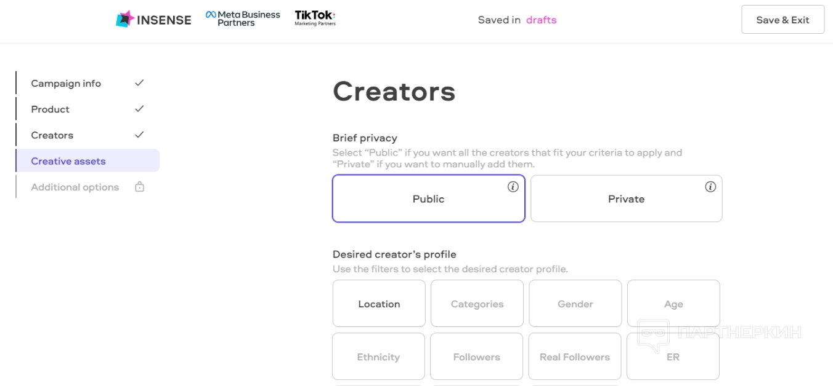Open the Categories filter
The width and height of the screenshot is (833, 386).
coord(477,304)
